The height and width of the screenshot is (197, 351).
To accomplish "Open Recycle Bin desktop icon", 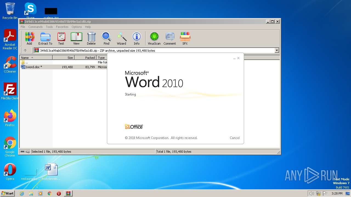I will point(10,11).
